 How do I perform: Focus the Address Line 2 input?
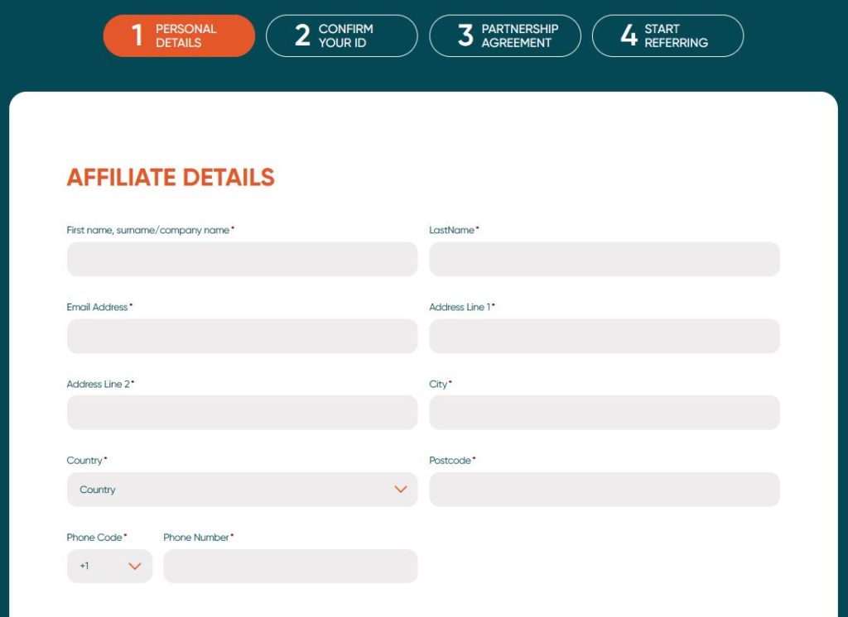tap(243, 413)
